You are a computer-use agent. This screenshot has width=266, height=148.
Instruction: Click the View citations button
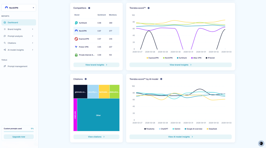click(96, 137)
